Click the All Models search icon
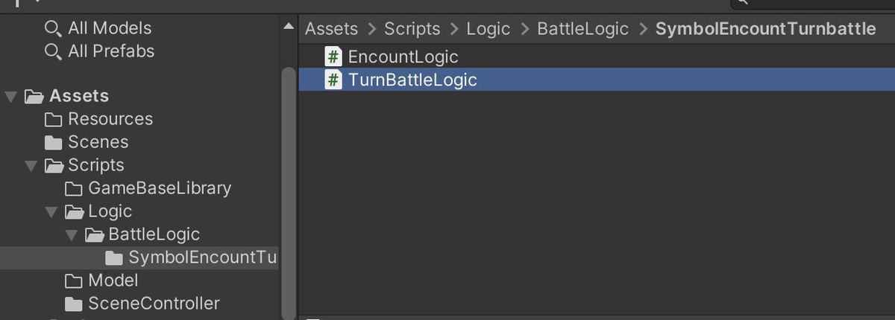This screenshot has width=895, height=320. click(x=53, y=29)
